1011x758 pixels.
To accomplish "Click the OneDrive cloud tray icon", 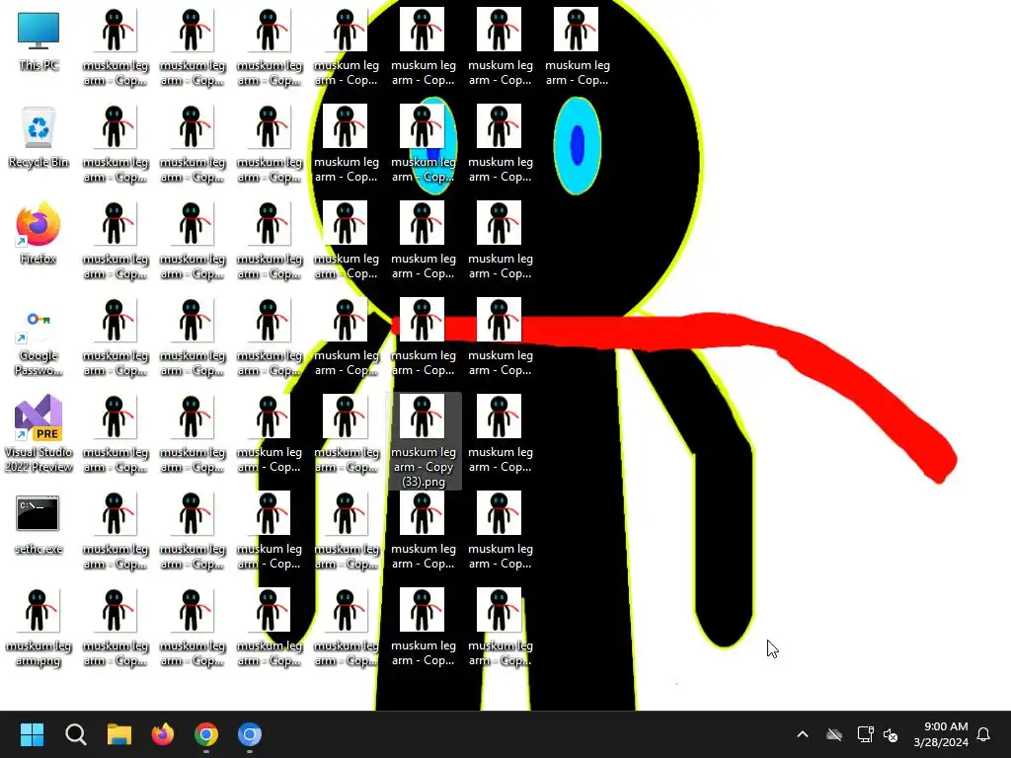I will [834, 734].
